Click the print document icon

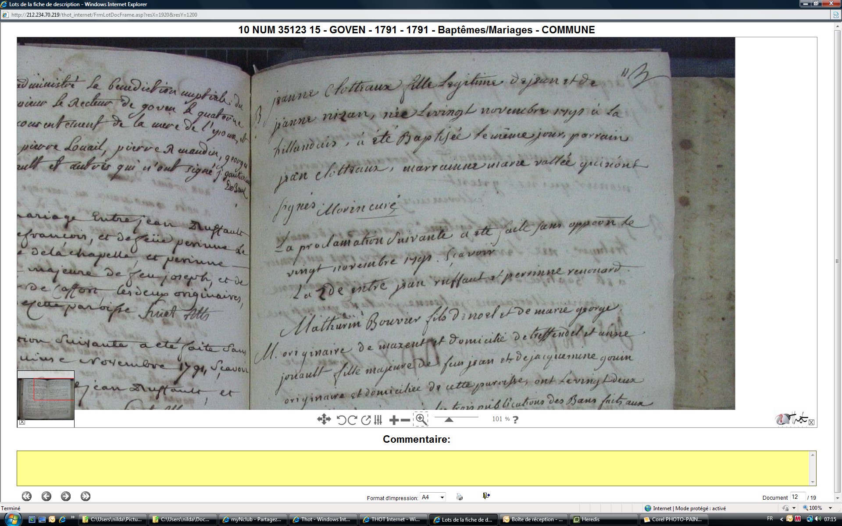click(x=459, y=497)
